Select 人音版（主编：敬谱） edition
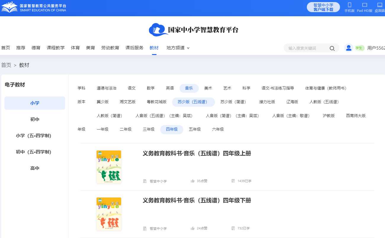The height and width of the screenshot is (238, 385). click(x=292, y=116)
